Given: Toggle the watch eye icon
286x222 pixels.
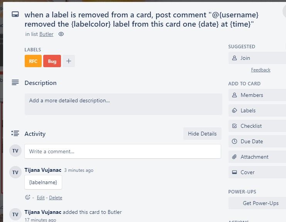Looking at the screenshot, I should (61, 34).
